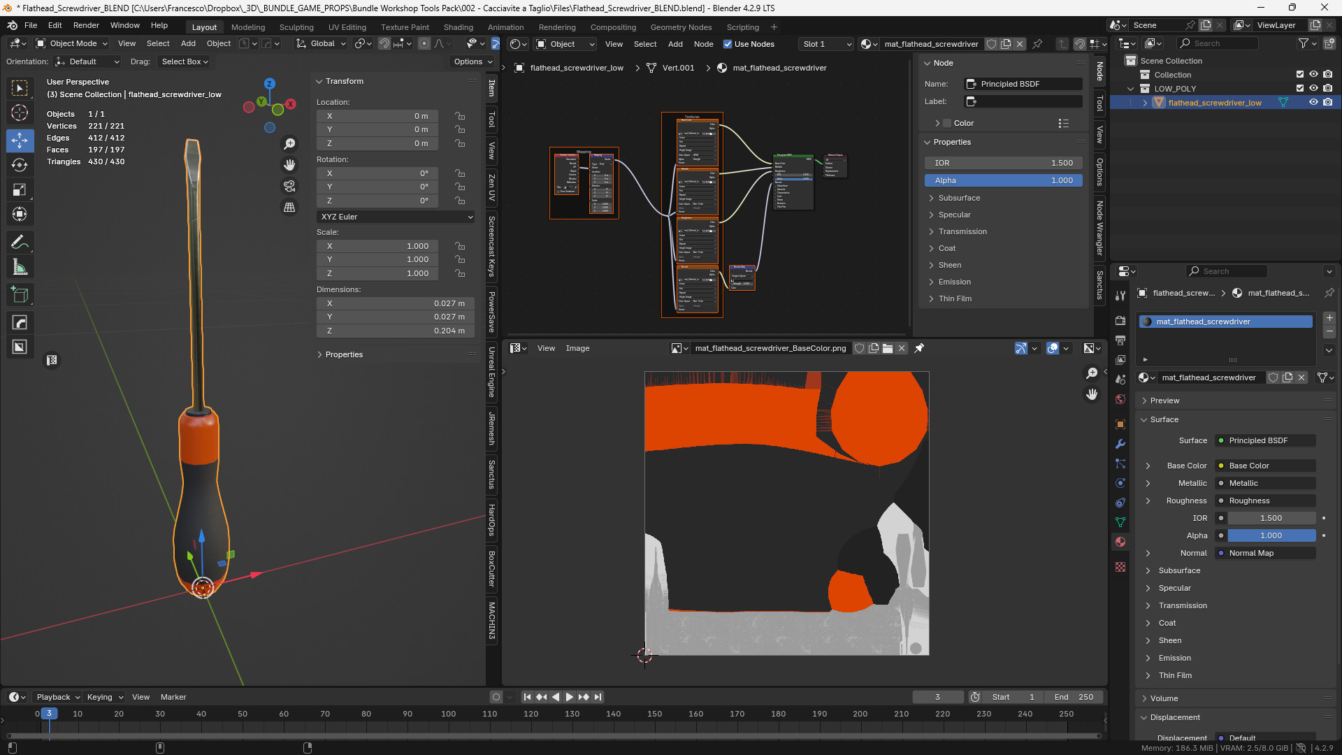Click the End frame field
This screenshot has height=755, width=1342.
coord(1074,697)
